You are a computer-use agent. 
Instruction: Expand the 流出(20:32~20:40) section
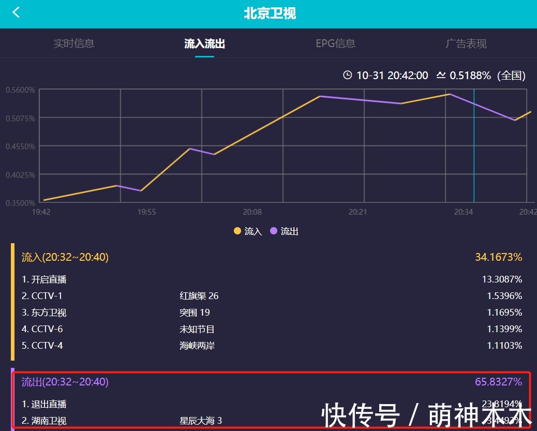[65, 382]
